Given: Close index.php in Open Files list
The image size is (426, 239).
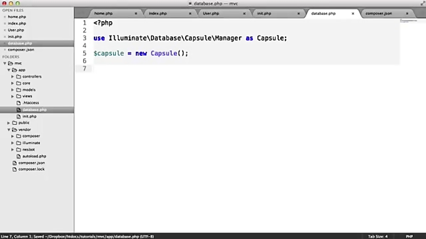Looking at the screenshot, I should (x=5, y=23).
